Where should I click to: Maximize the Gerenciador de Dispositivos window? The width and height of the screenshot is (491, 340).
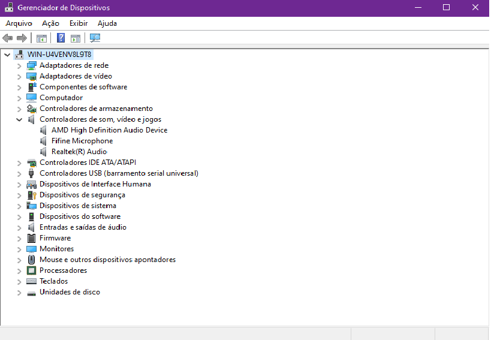pos(446,8)
